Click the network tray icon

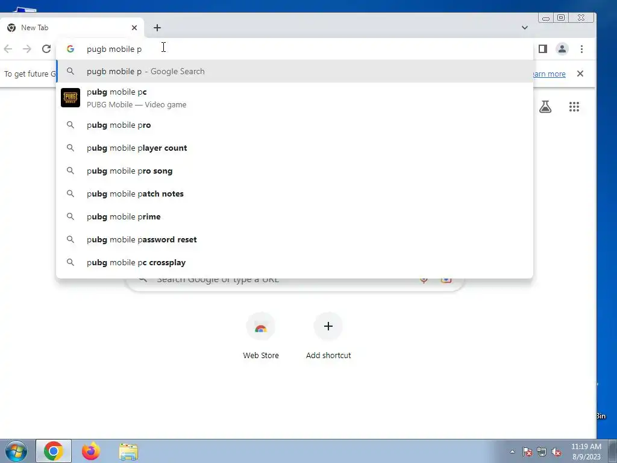click(542, 452)
